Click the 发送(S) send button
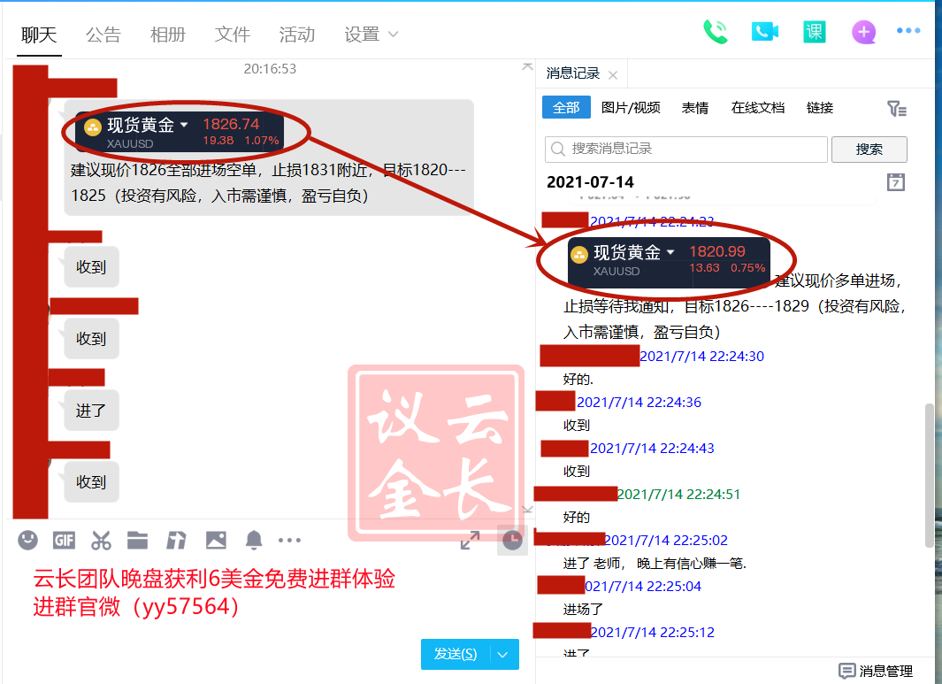The height and width of the screenshot is (684, 942). click(456, 654)
